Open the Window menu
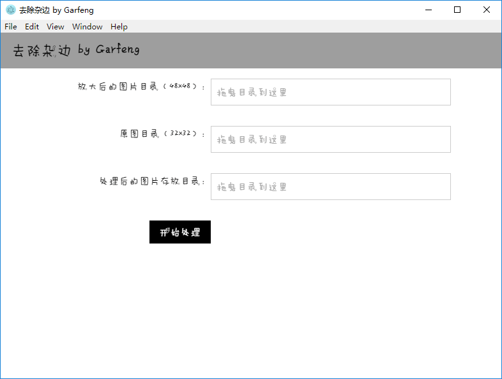The image size is (502, 379). (87, 27)
